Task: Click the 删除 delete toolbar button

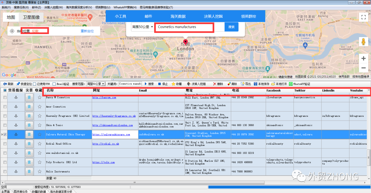Action: pos(218,84)
